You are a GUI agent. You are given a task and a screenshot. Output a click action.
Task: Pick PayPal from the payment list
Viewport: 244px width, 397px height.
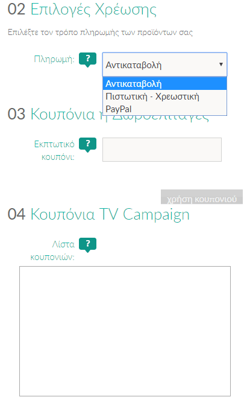164,109
